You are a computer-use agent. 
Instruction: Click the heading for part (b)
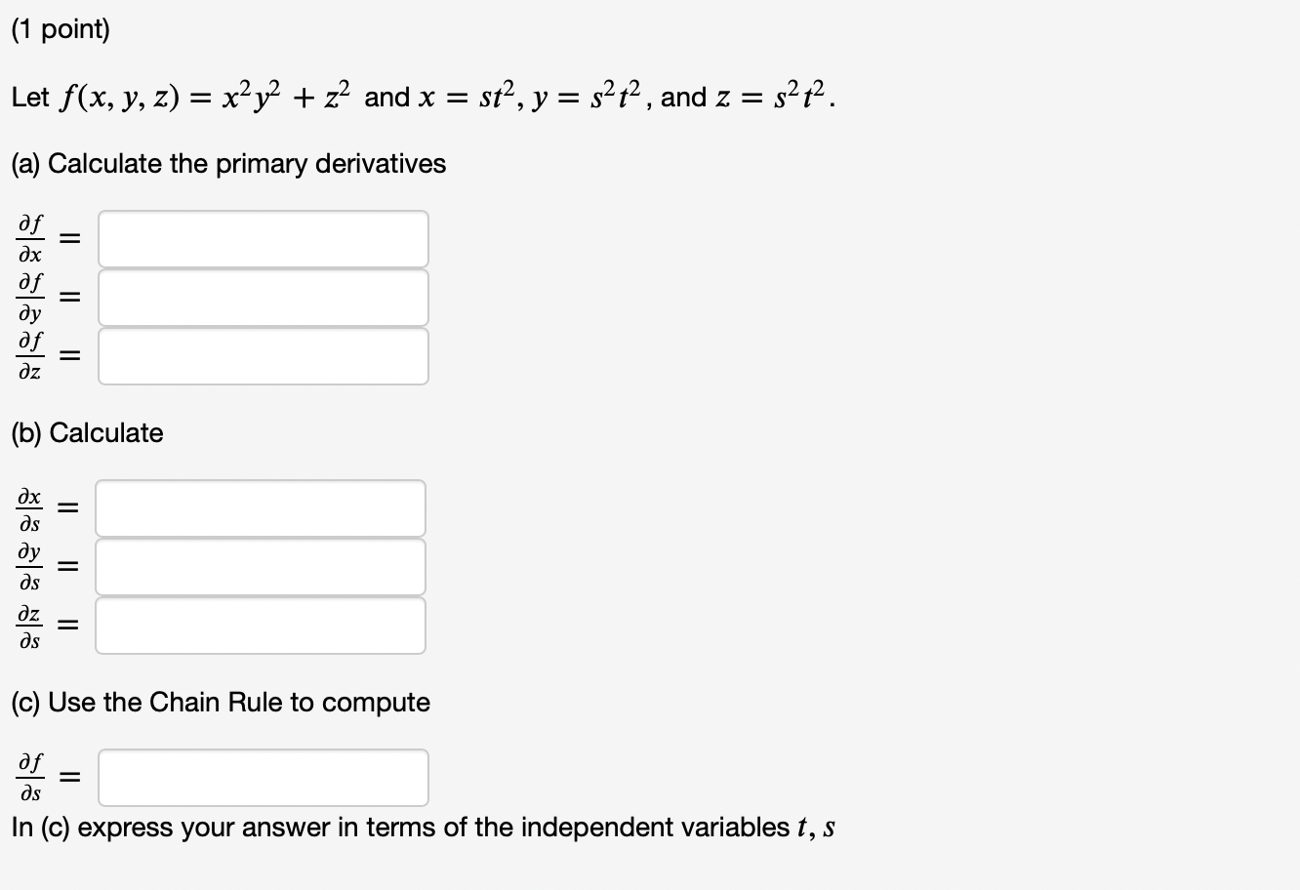tap(87, 432)
